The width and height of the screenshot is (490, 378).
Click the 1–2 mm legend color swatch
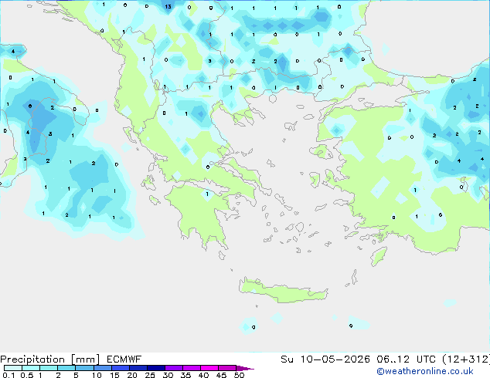[49, 368]
